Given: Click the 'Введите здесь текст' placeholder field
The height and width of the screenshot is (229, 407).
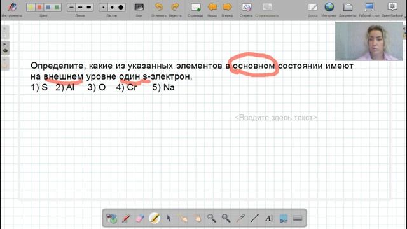Looking at the screenshot, I should (275, 118).
